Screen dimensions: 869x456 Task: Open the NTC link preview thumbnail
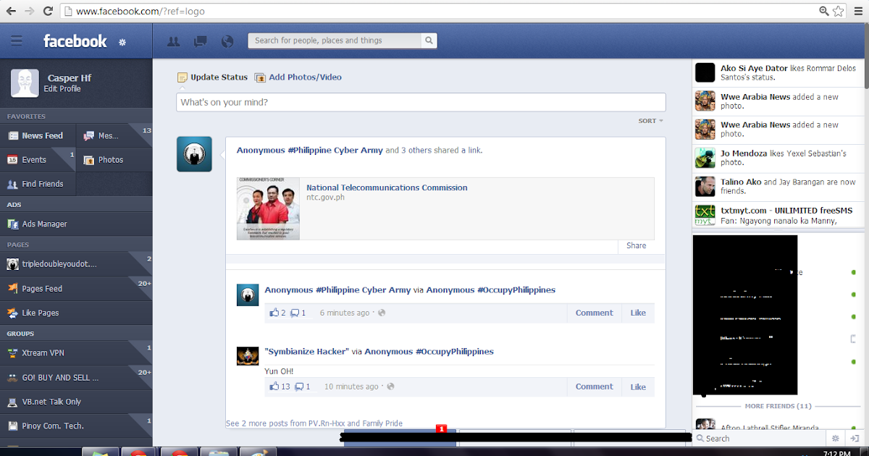click(268, 208)
